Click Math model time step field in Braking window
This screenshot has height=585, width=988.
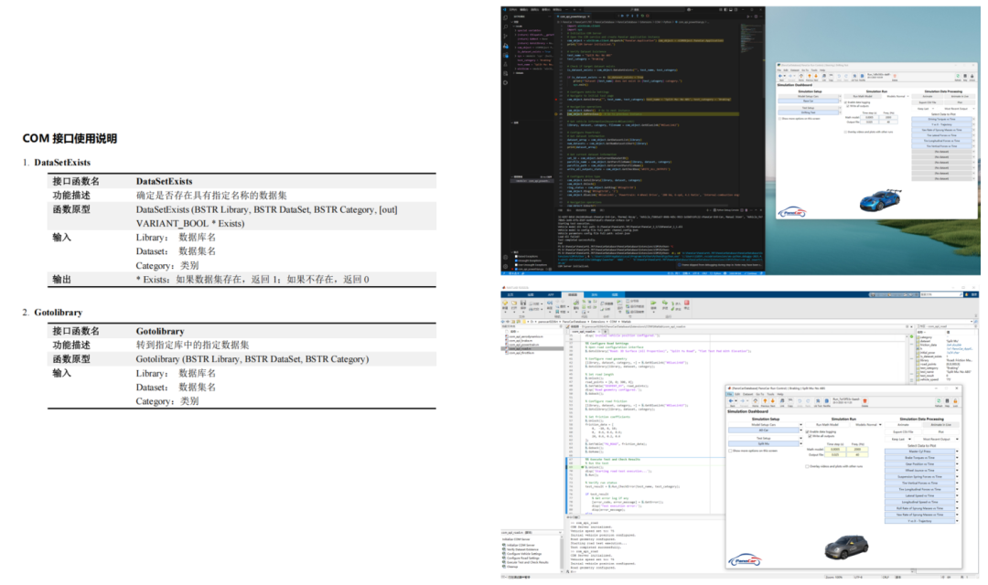[x=835, y=449]
